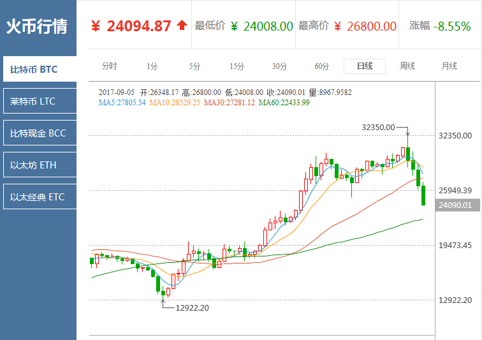Open the 月线 monthly chart
This screenshot has height=340, width=482.
pos(449,66)
